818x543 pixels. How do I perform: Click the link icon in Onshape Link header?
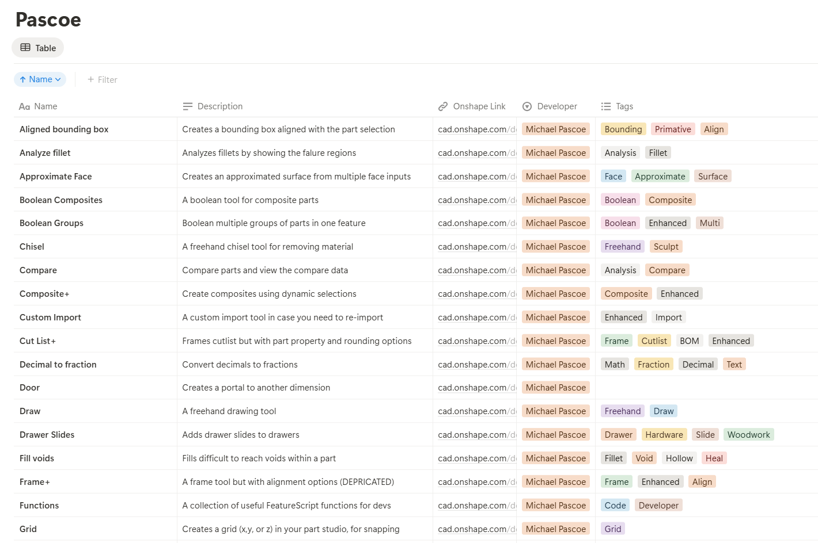(443, 106)
